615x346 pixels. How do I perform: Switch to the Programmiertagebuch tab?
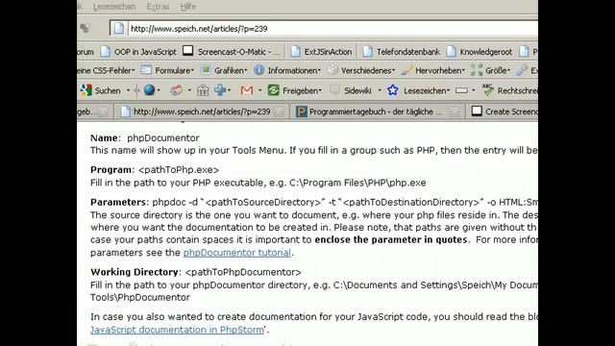(377, 111)
